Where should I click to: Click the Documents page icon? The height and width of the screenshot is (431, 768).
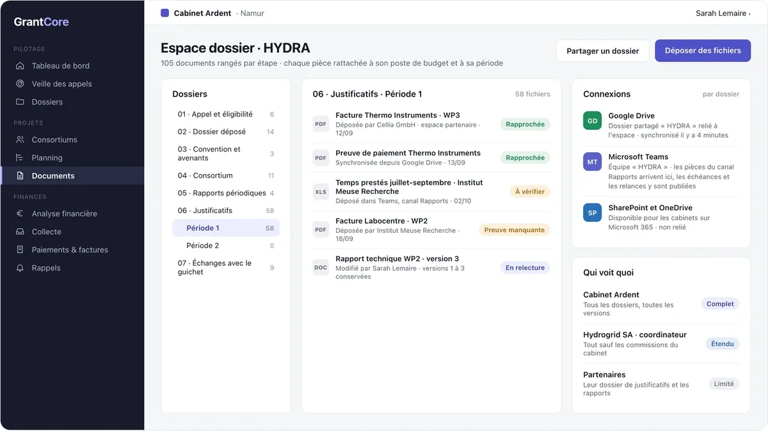[x=20, y=176]
